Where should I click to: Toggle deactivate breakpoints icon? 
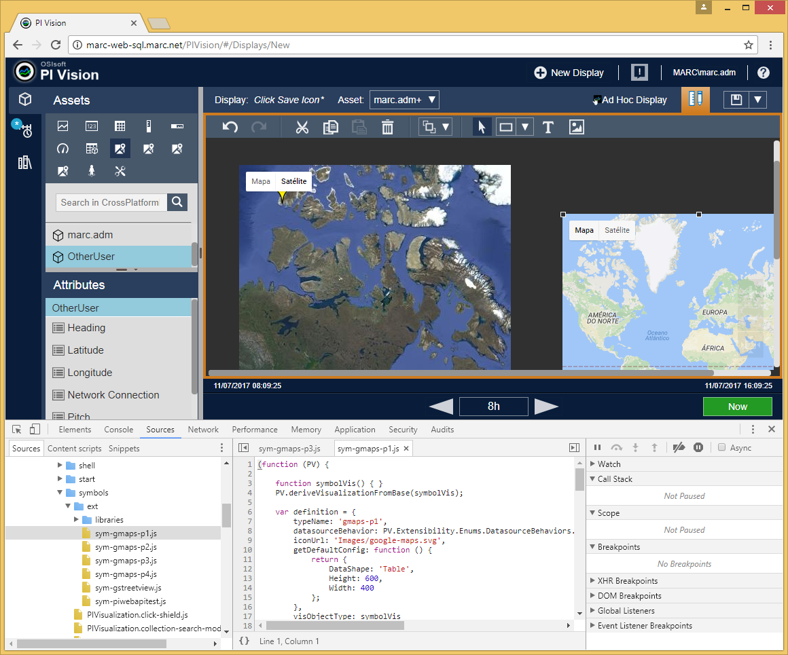(679, 447)
